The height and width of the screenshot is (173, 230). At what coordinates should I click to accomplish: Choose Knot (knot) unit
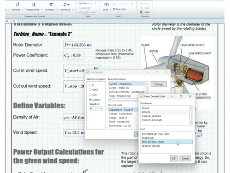167,138
